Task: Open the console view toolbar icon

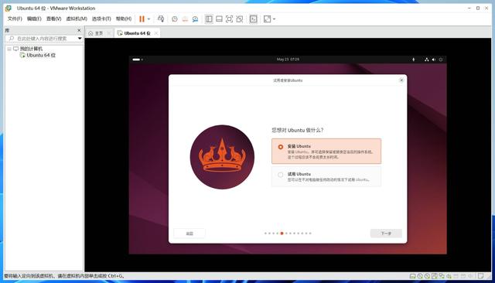Action: 253,19
